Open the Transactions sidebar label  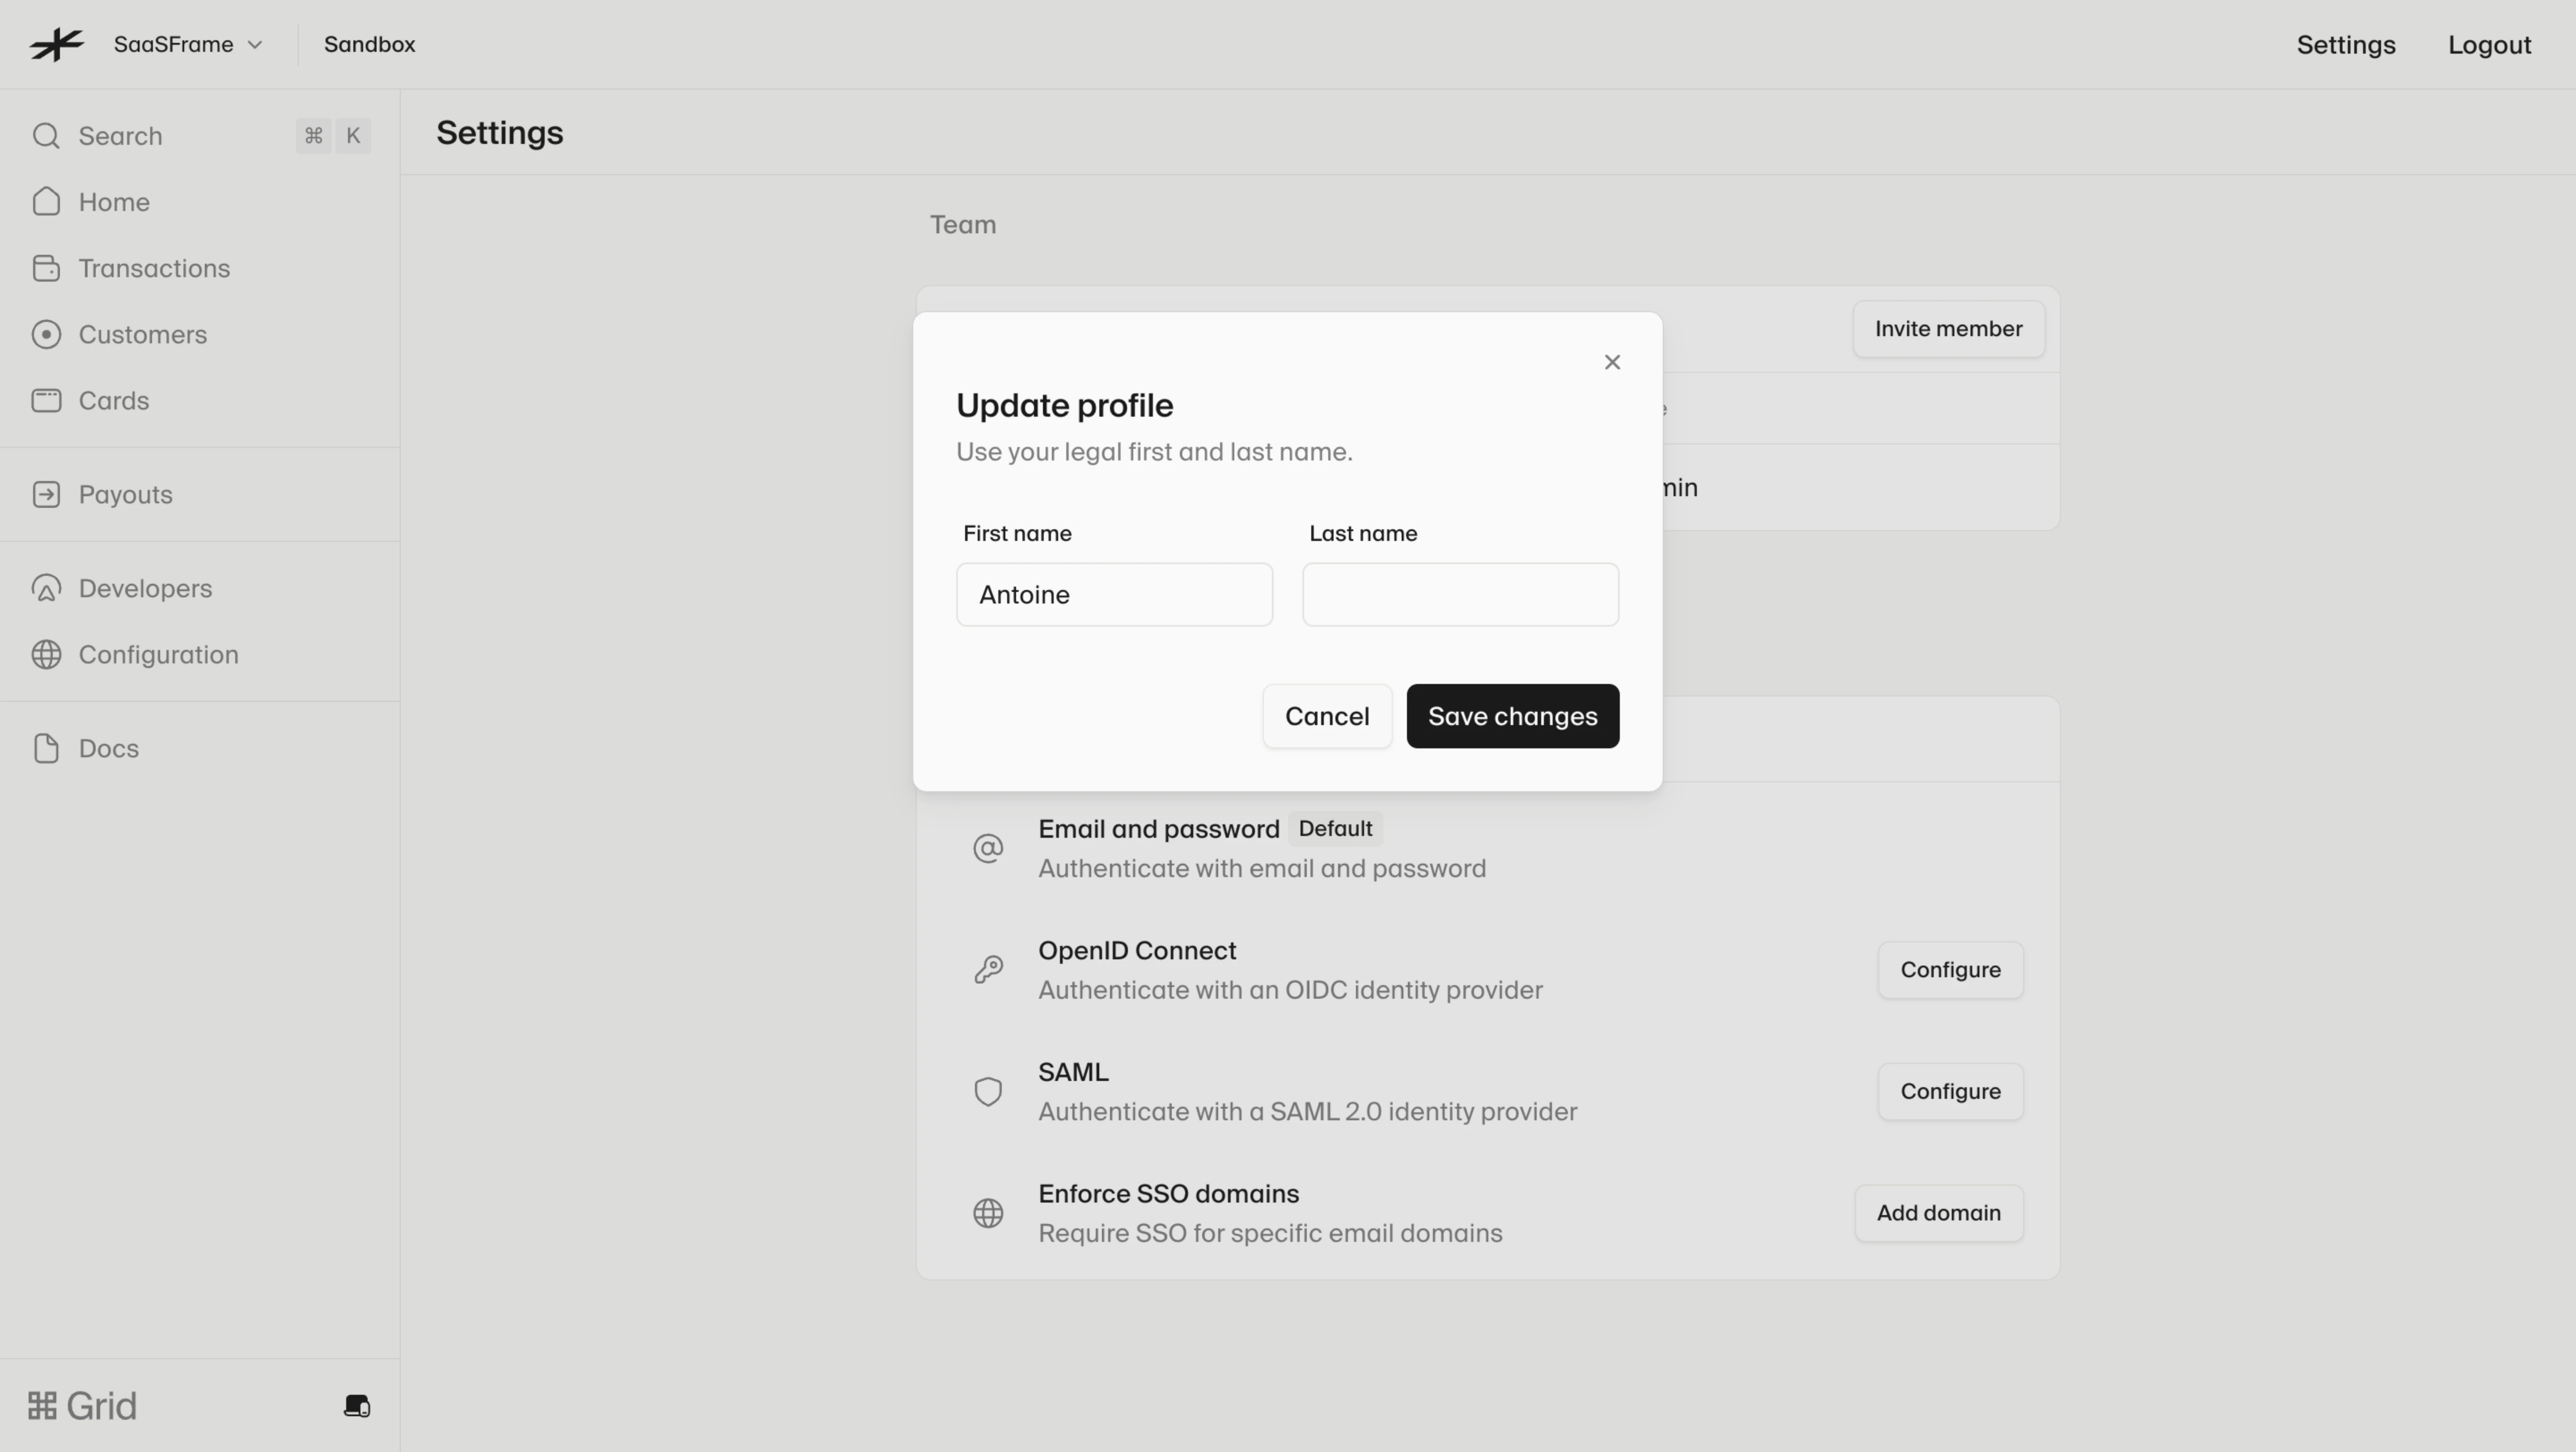[x=154, y=268]
